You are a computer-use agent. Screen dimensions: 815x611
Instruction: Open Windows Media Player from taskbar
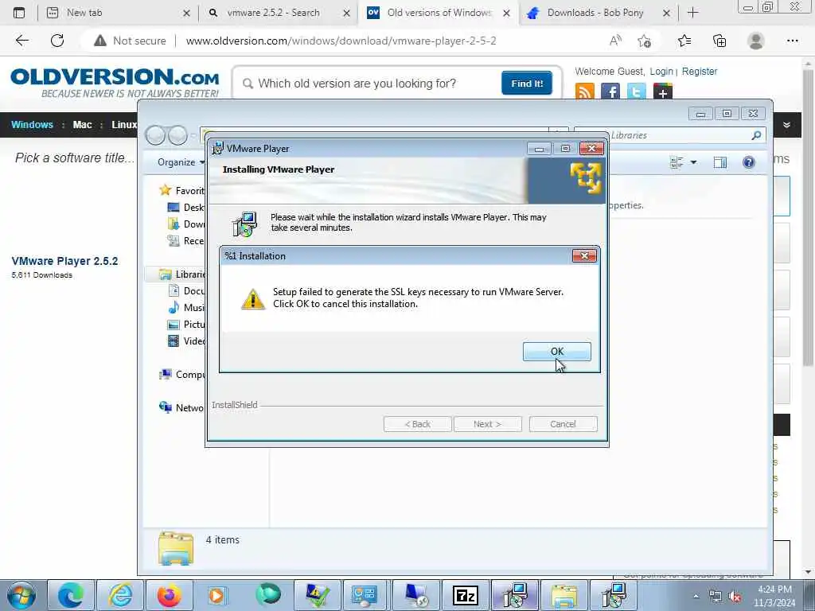point(218,595)
